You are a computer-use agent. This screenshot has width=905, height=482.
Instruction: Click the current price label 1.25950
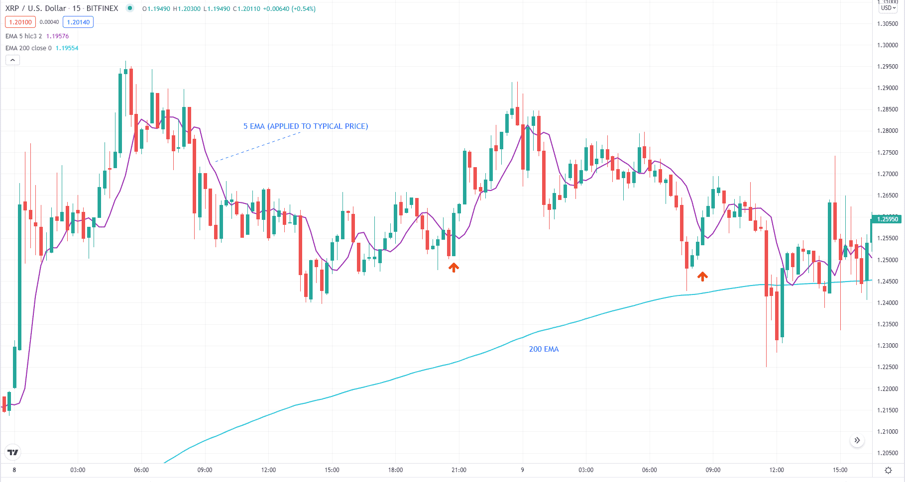(888, 219)
